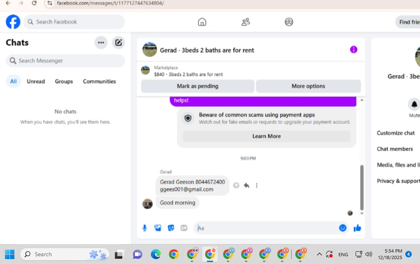Open More options for the listing

click(x=308, y=86)
